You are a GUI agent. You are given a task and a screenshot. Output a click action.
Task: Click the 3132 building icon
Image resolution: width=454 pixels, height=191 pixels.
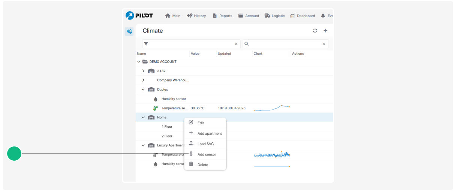151,71
